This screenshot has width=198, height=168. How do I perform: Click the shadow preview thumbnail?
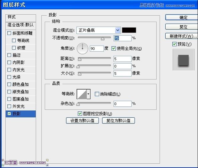pos(184,60)
